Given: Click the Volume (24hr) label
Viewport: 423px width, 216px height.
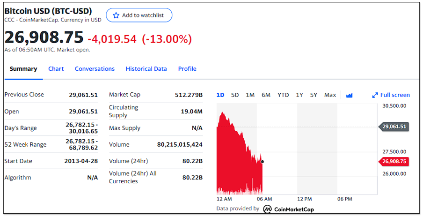Looking at the screenshot, I should [x=128, y=161].
